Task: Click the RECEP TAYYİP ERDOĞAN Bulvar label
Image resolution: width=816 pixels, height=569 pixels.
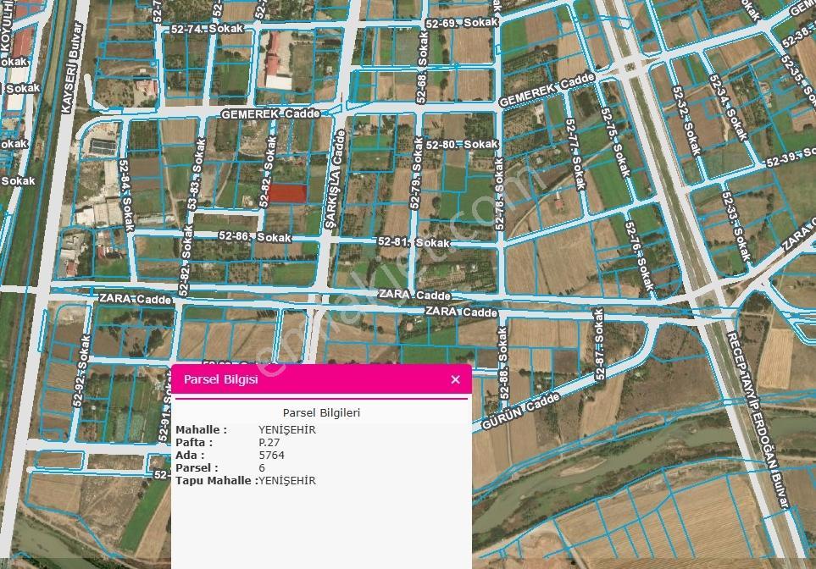Action: [758, 420]
